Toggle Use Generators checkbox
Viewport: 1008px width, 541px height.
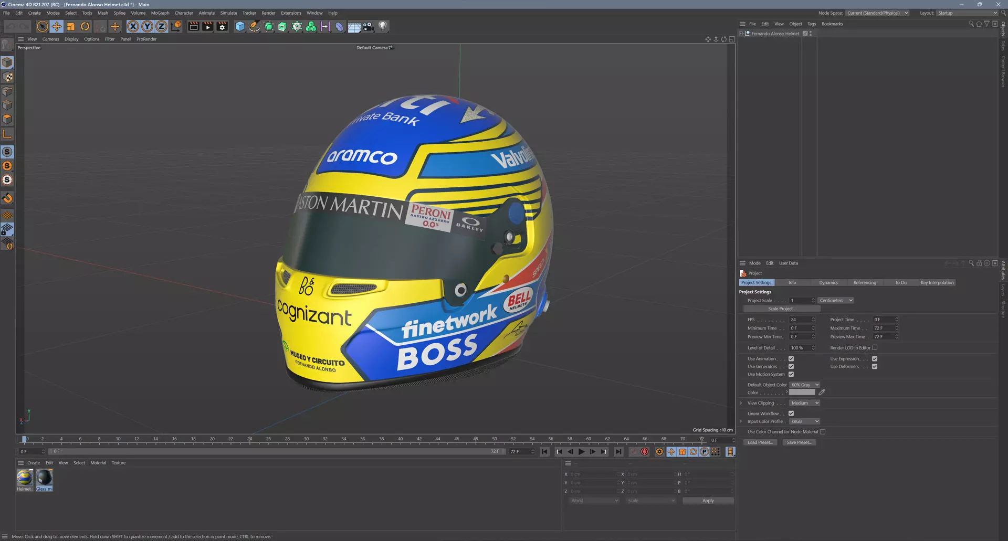(x=791, y=367)
